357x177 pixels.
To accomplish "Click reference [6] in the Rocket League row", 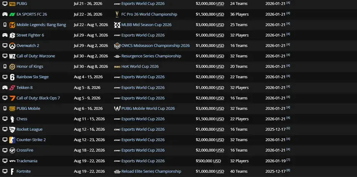I will click(x=288, y=128).
